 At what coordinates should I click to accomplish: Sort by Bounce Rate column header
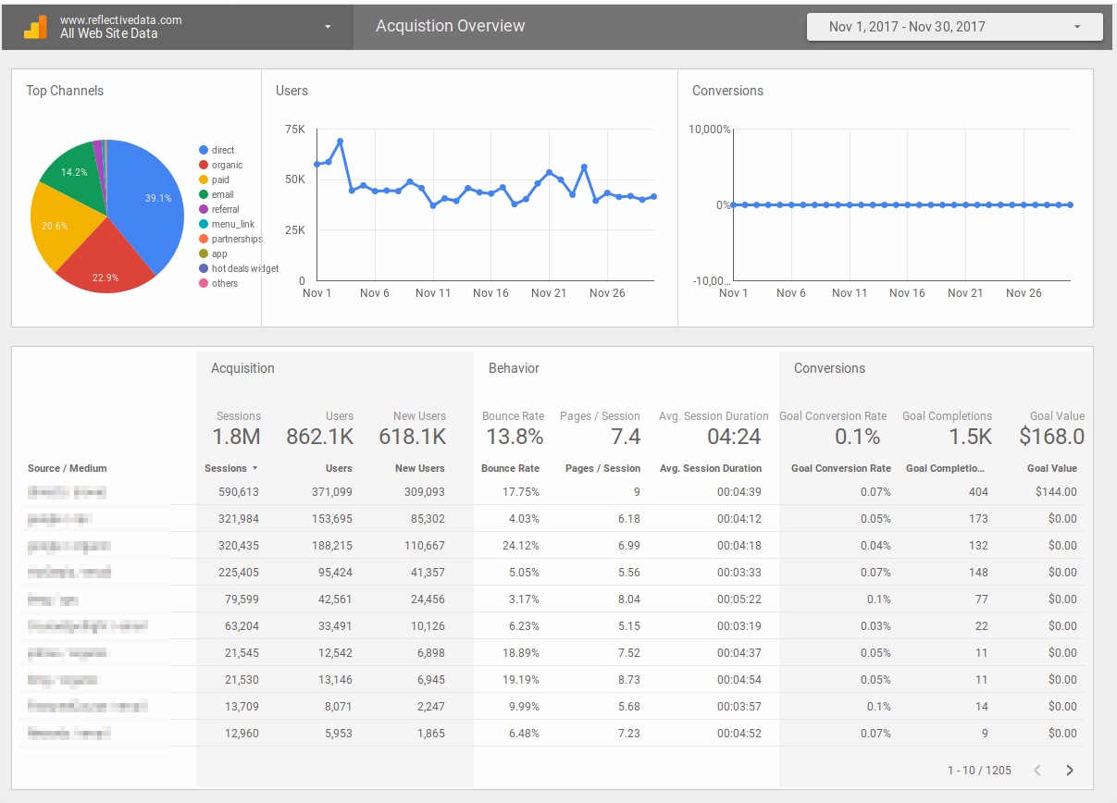510,468
